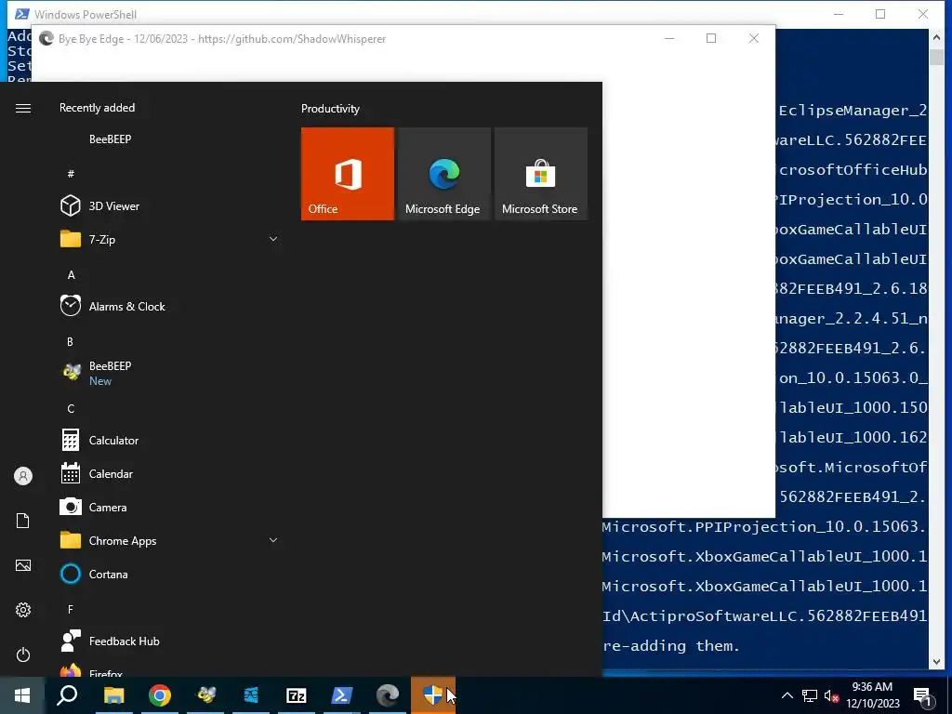Open BeeBEEP under Recently added
This screenshot has height=714, width=952.
coord(169,139)
